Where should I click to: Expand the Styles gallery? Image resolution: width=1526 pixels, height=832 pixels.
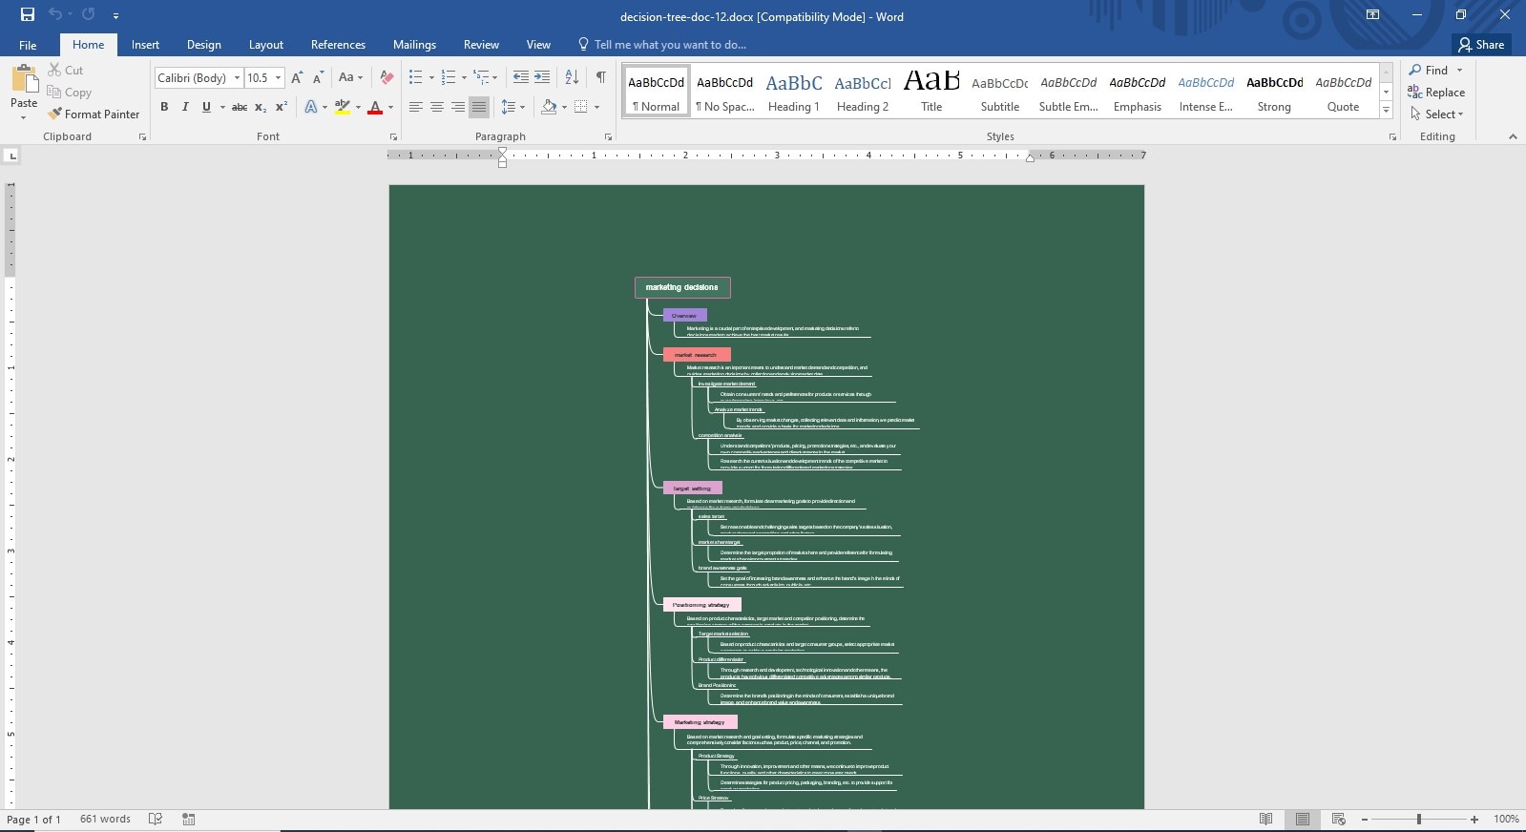pyautogui.click(x=1386, y=111)
